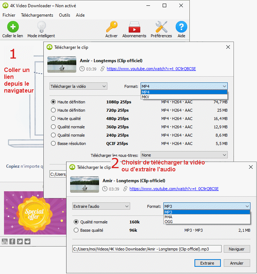Choose MP3 in audio format list
Image resolution: width=257 pixels, height=274 pixels.
(x=207, y=212)
